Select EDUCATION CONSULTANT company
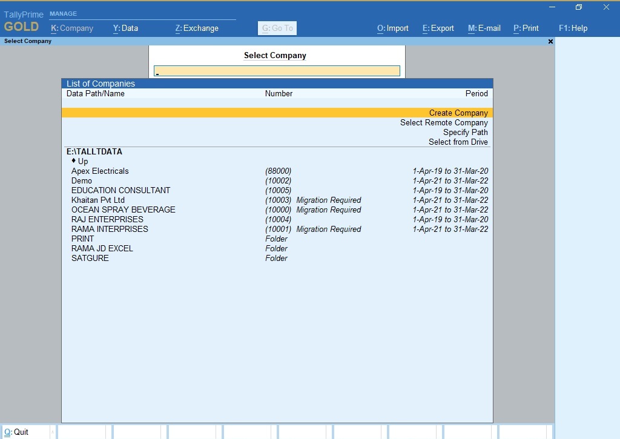The height and width of the screenshot is (439, 620). (120, 190)
